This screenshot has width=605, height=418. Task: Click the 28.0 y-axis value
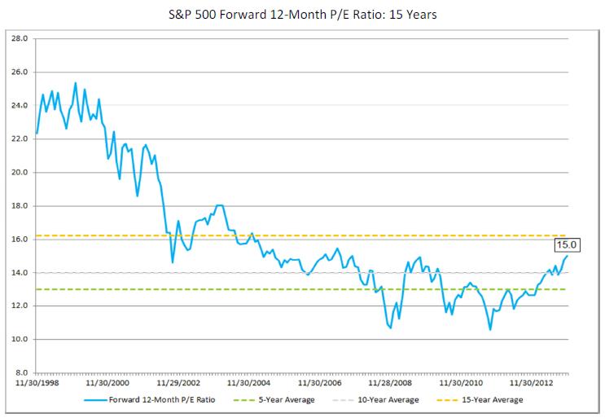coord(20,38)
